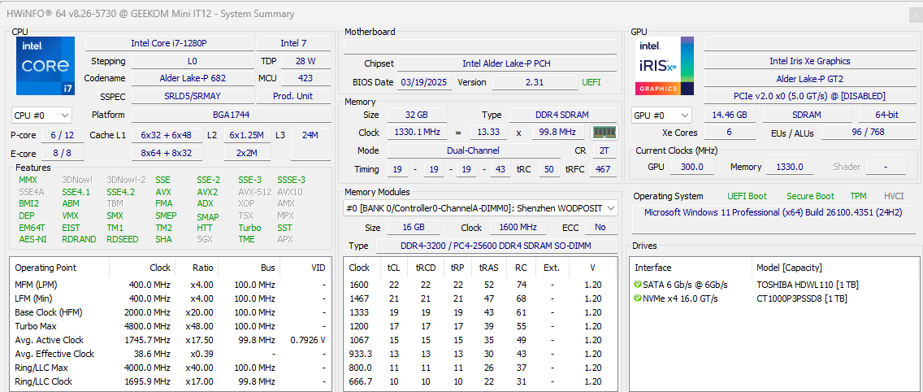Click the 64-bit bus width field
923x392 pixels.
click(886, 115)
